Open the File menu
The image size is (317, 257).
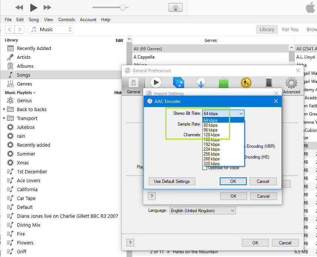point(8,20)
